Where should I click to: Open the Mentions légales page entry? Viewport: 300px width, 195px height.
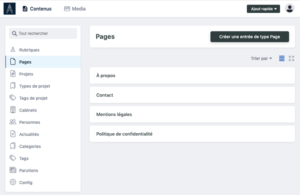tap(192, 114)
